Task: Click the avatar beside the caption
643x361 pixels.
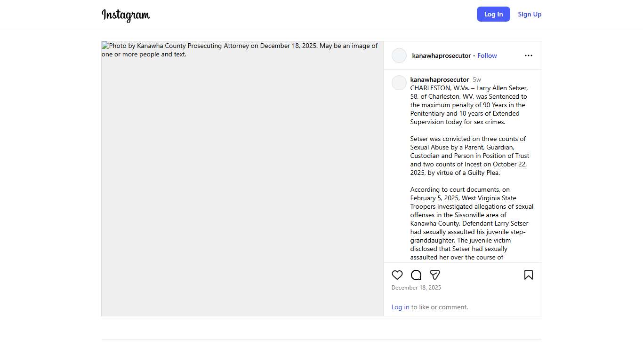Action: [x=399, y=83]
